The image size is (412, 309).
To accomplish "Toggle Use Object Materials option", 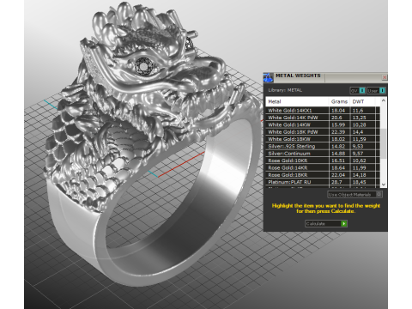I will (354, 195).
